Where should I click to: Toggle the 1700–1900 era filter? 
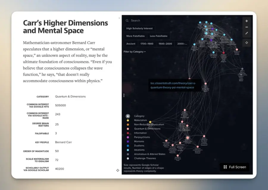[x=147, y=44]
